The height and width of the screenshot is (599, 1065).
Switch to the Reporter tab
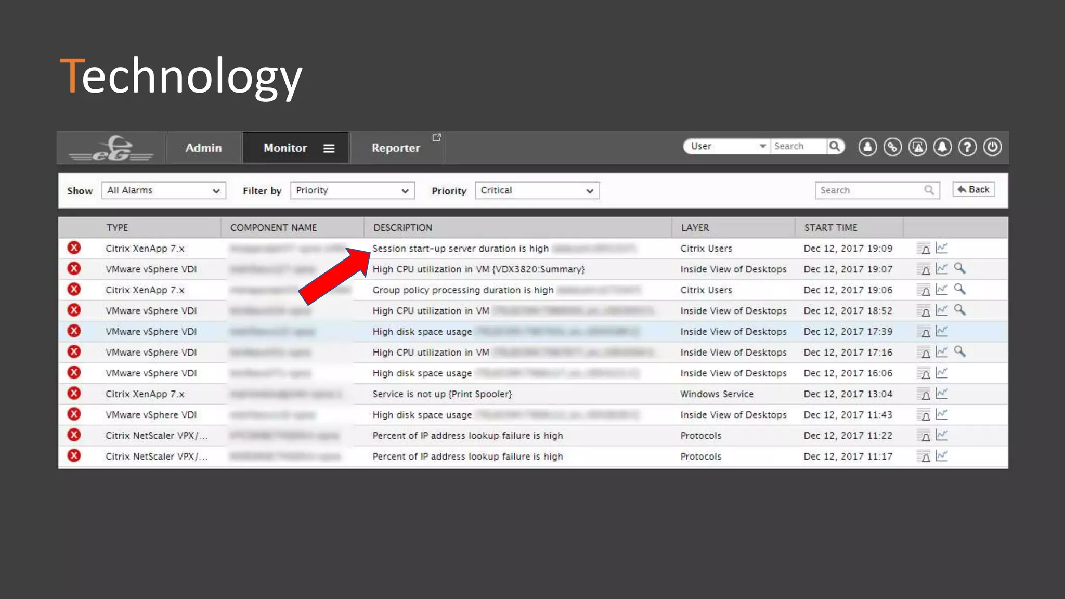click(x=395, y=148)
